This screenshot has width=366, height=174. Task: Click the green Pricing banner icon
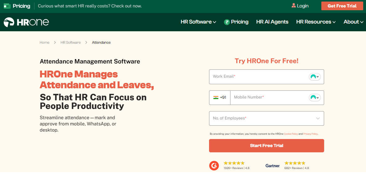tap(7, 6)
